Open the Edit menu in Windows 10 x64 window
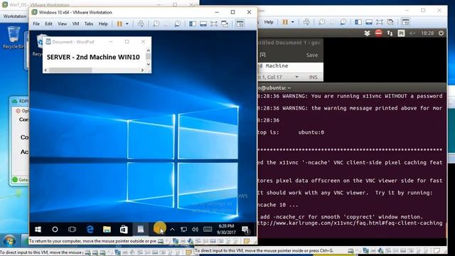The width and height of the screenshot is (455, 256). tap(48, 23)
